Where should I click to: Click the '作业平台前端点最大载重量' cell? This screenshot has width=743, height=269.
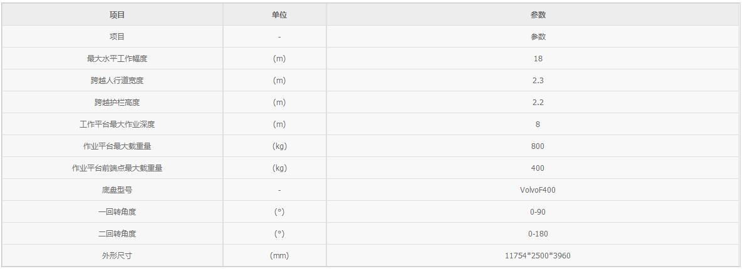pyautogui.click(x=117, y=168)
